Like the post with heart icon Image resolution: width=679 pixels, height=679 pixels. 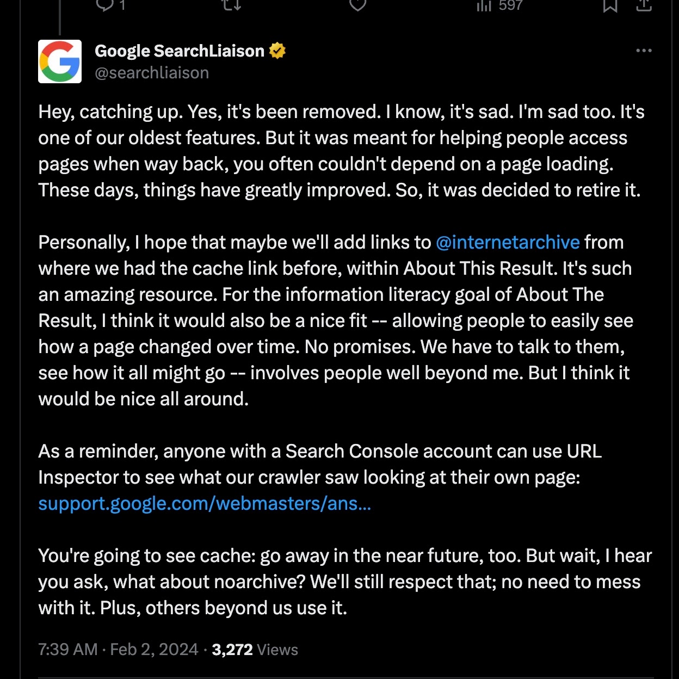[357, 5]
